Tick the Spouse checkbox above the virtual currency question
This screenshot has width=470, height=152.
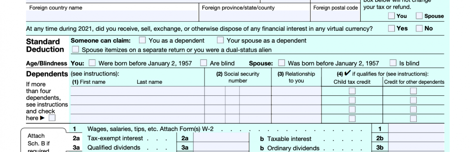tap(419, 16)
